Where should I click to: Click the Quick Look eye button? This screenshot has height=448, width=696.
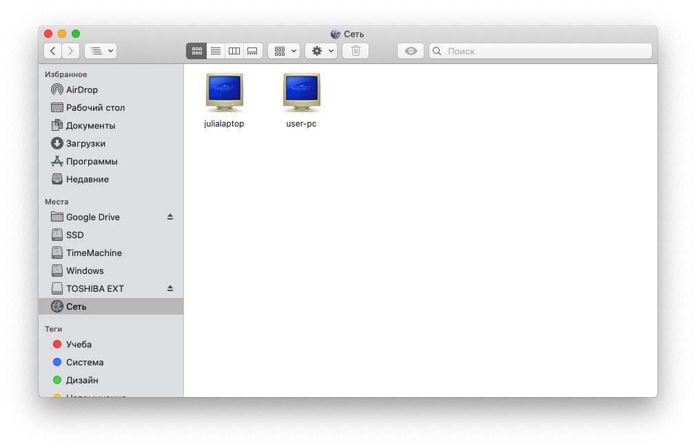(411, 51)
